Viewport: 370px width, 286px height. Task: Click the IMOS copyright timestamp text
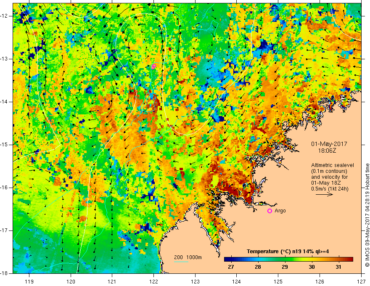click(367, 215)
